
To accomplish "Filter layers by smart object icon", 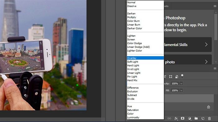I will [x=177, y=76].
